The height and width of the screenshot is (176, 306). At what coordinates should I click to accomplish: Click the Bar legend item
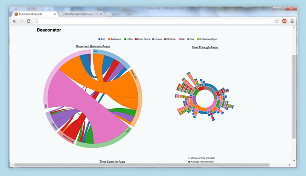tap(181, 39)
